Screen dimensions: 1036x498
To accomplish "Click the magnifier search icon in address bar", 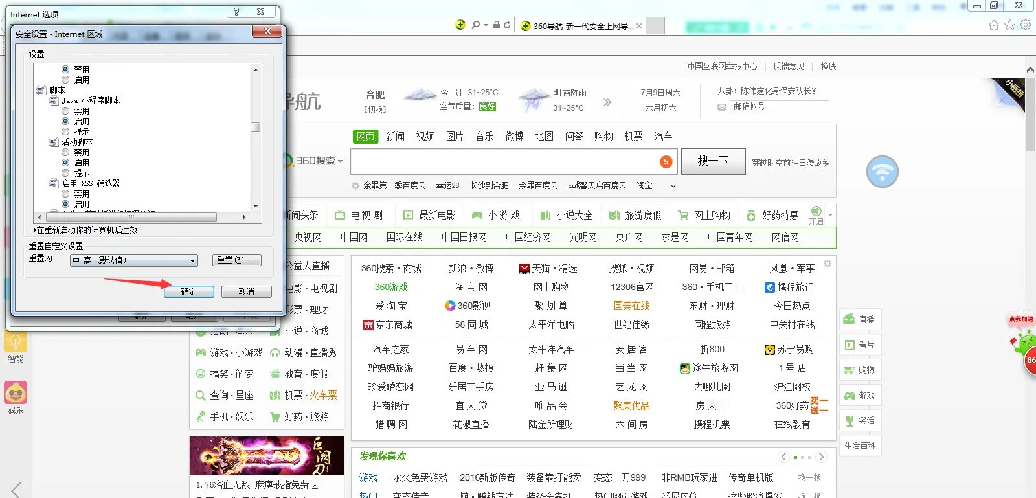I will tap(476, 25).
